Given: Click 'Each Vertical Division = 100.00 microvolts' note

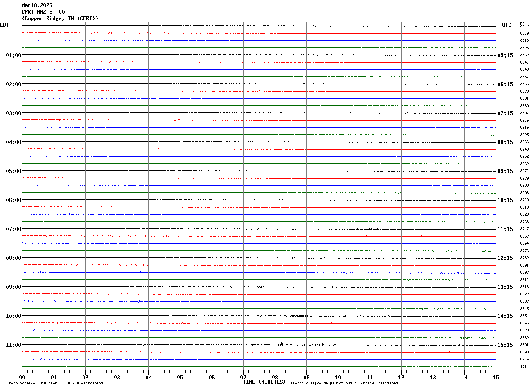Looking at the screenshot, I should (x=56, y=383).
